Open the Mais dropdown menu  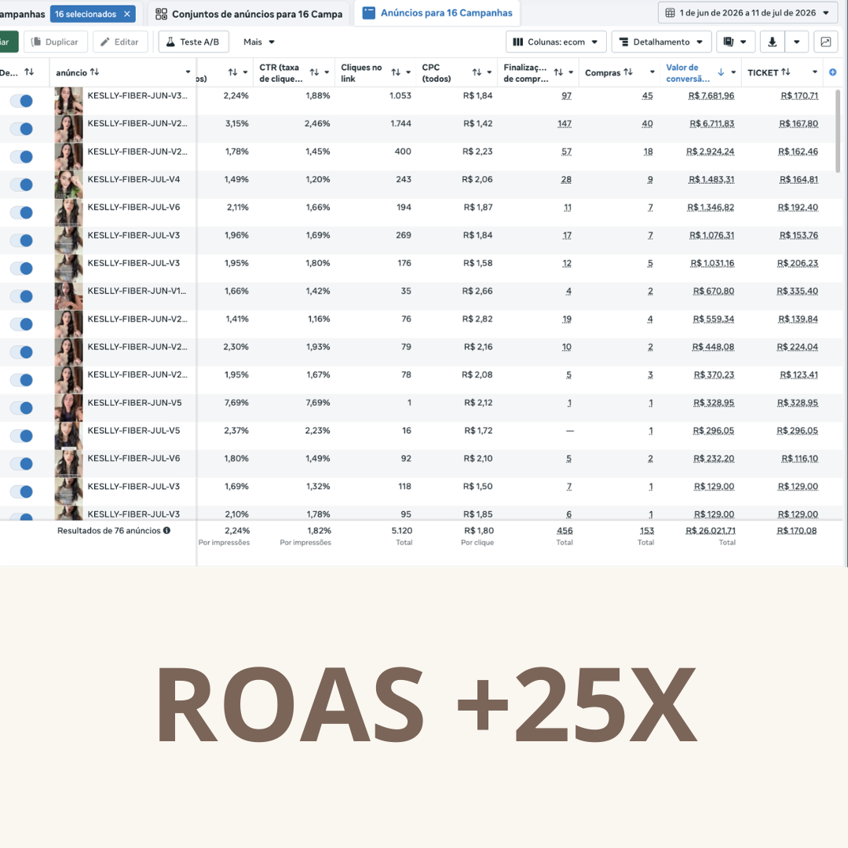259,42
